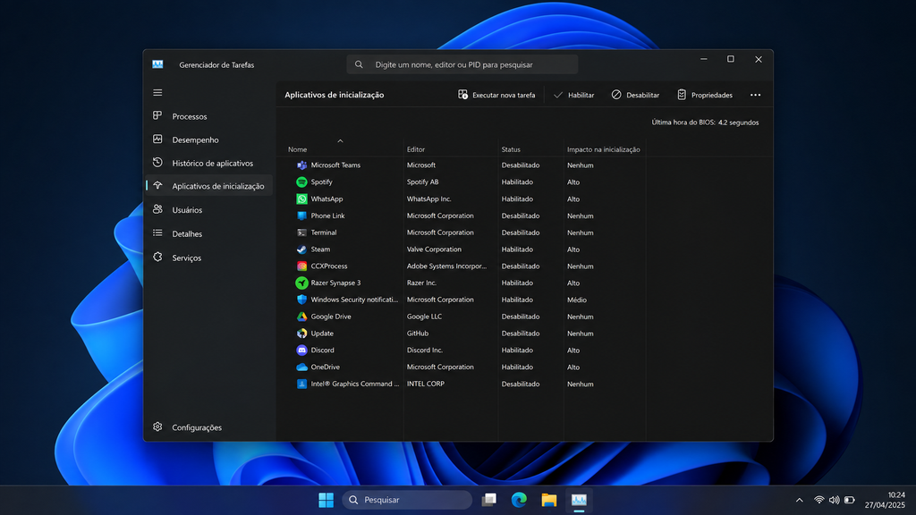Click Executar nova tarefa button
Viewport: 916px width, 515px height.
pos(496,95)
